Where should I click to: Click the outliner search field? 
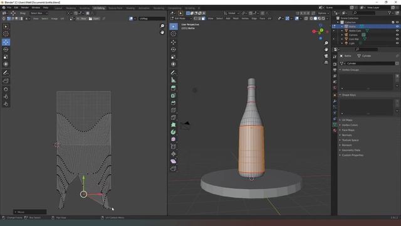coord(365,13)
